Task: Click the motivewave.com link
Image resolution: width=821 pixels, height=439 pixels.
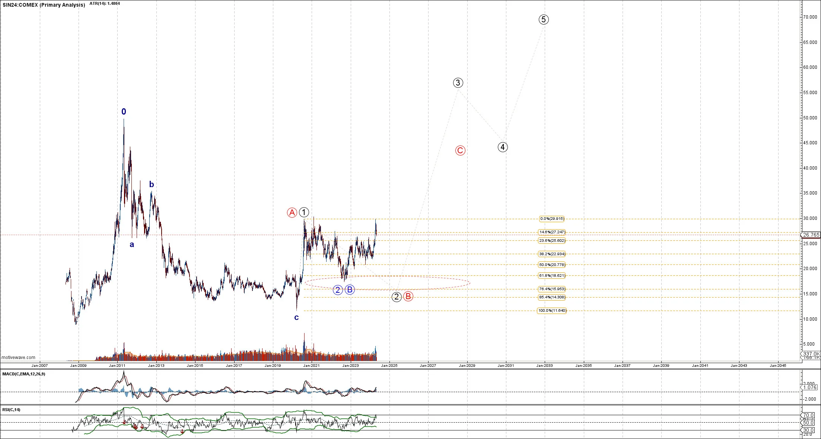Action: 19,358
